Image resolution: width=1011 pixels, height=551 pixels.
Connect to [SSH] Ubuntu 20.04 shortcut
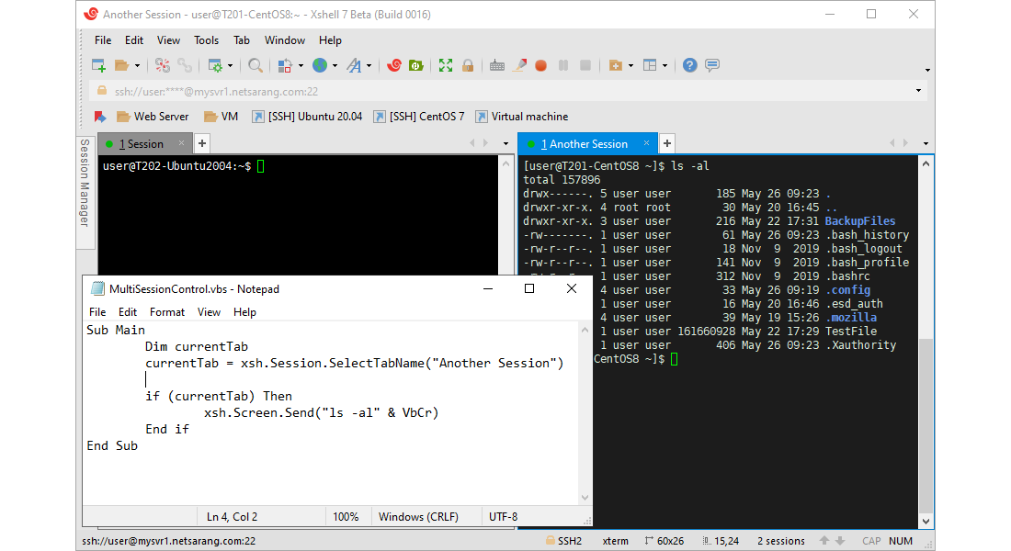pos(307,117)
